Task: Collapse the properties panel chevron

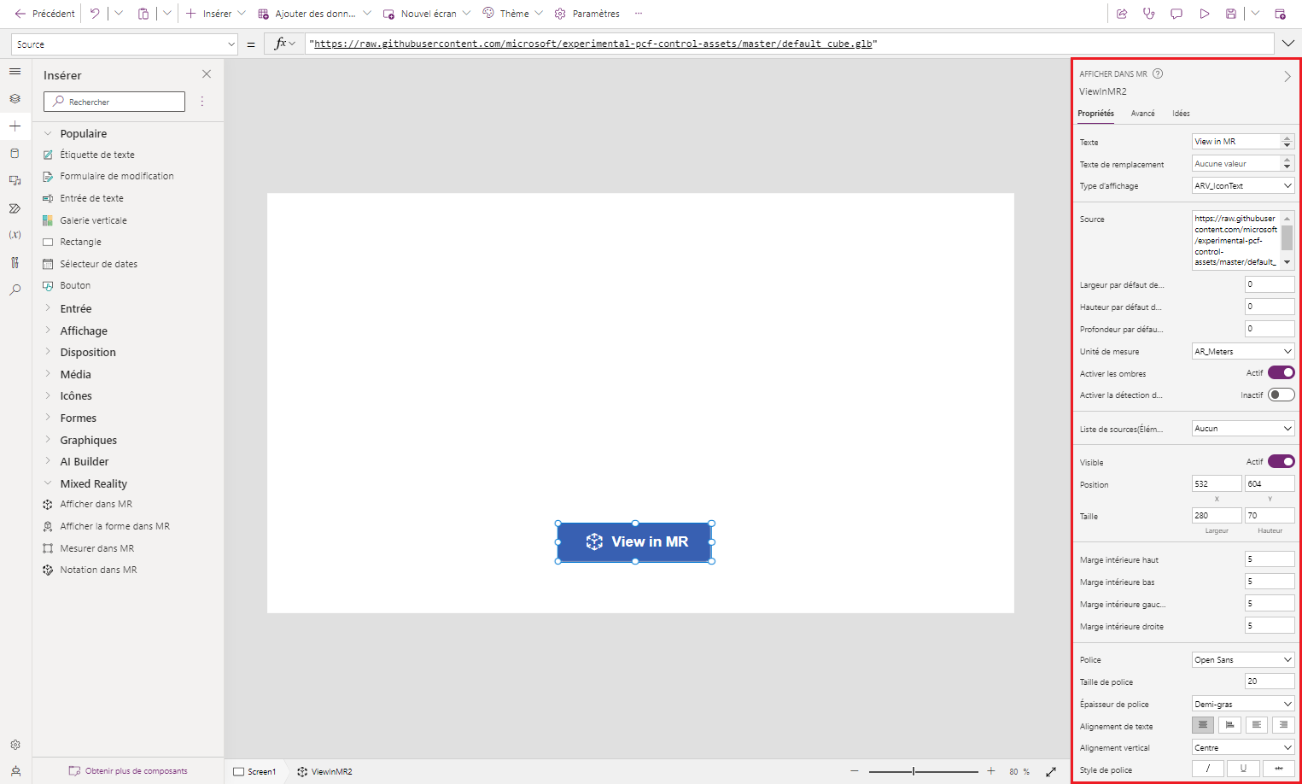Action: (x=1287, y=77)
